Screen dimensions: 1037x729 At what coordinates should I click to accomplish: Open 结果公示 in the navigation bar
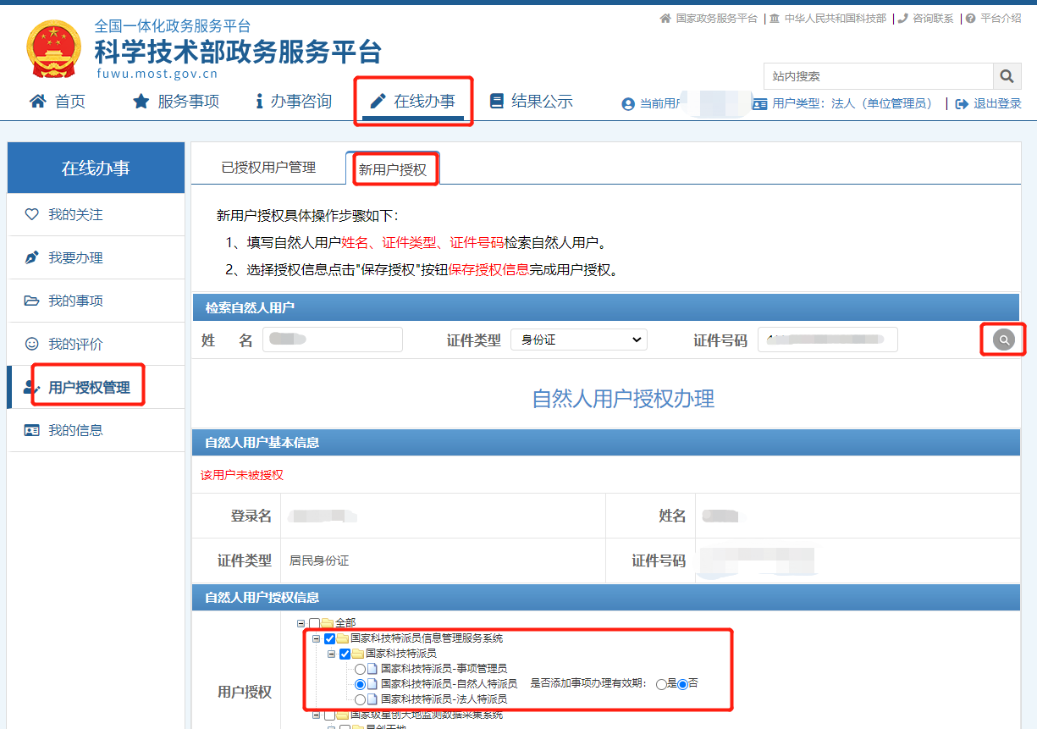(531, 102)
